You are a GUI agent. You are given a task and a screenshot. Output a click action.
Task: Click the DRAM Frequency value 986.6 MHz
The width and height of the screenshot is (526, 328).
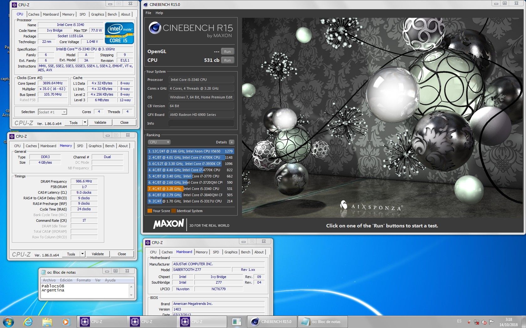(x=84, y=181)
